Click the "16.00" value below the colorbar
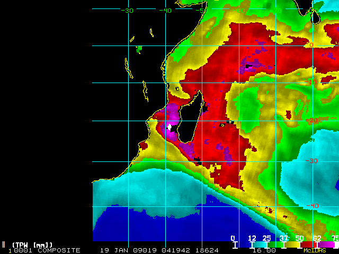This screenshot has width=339, height=254. point(264,250)
